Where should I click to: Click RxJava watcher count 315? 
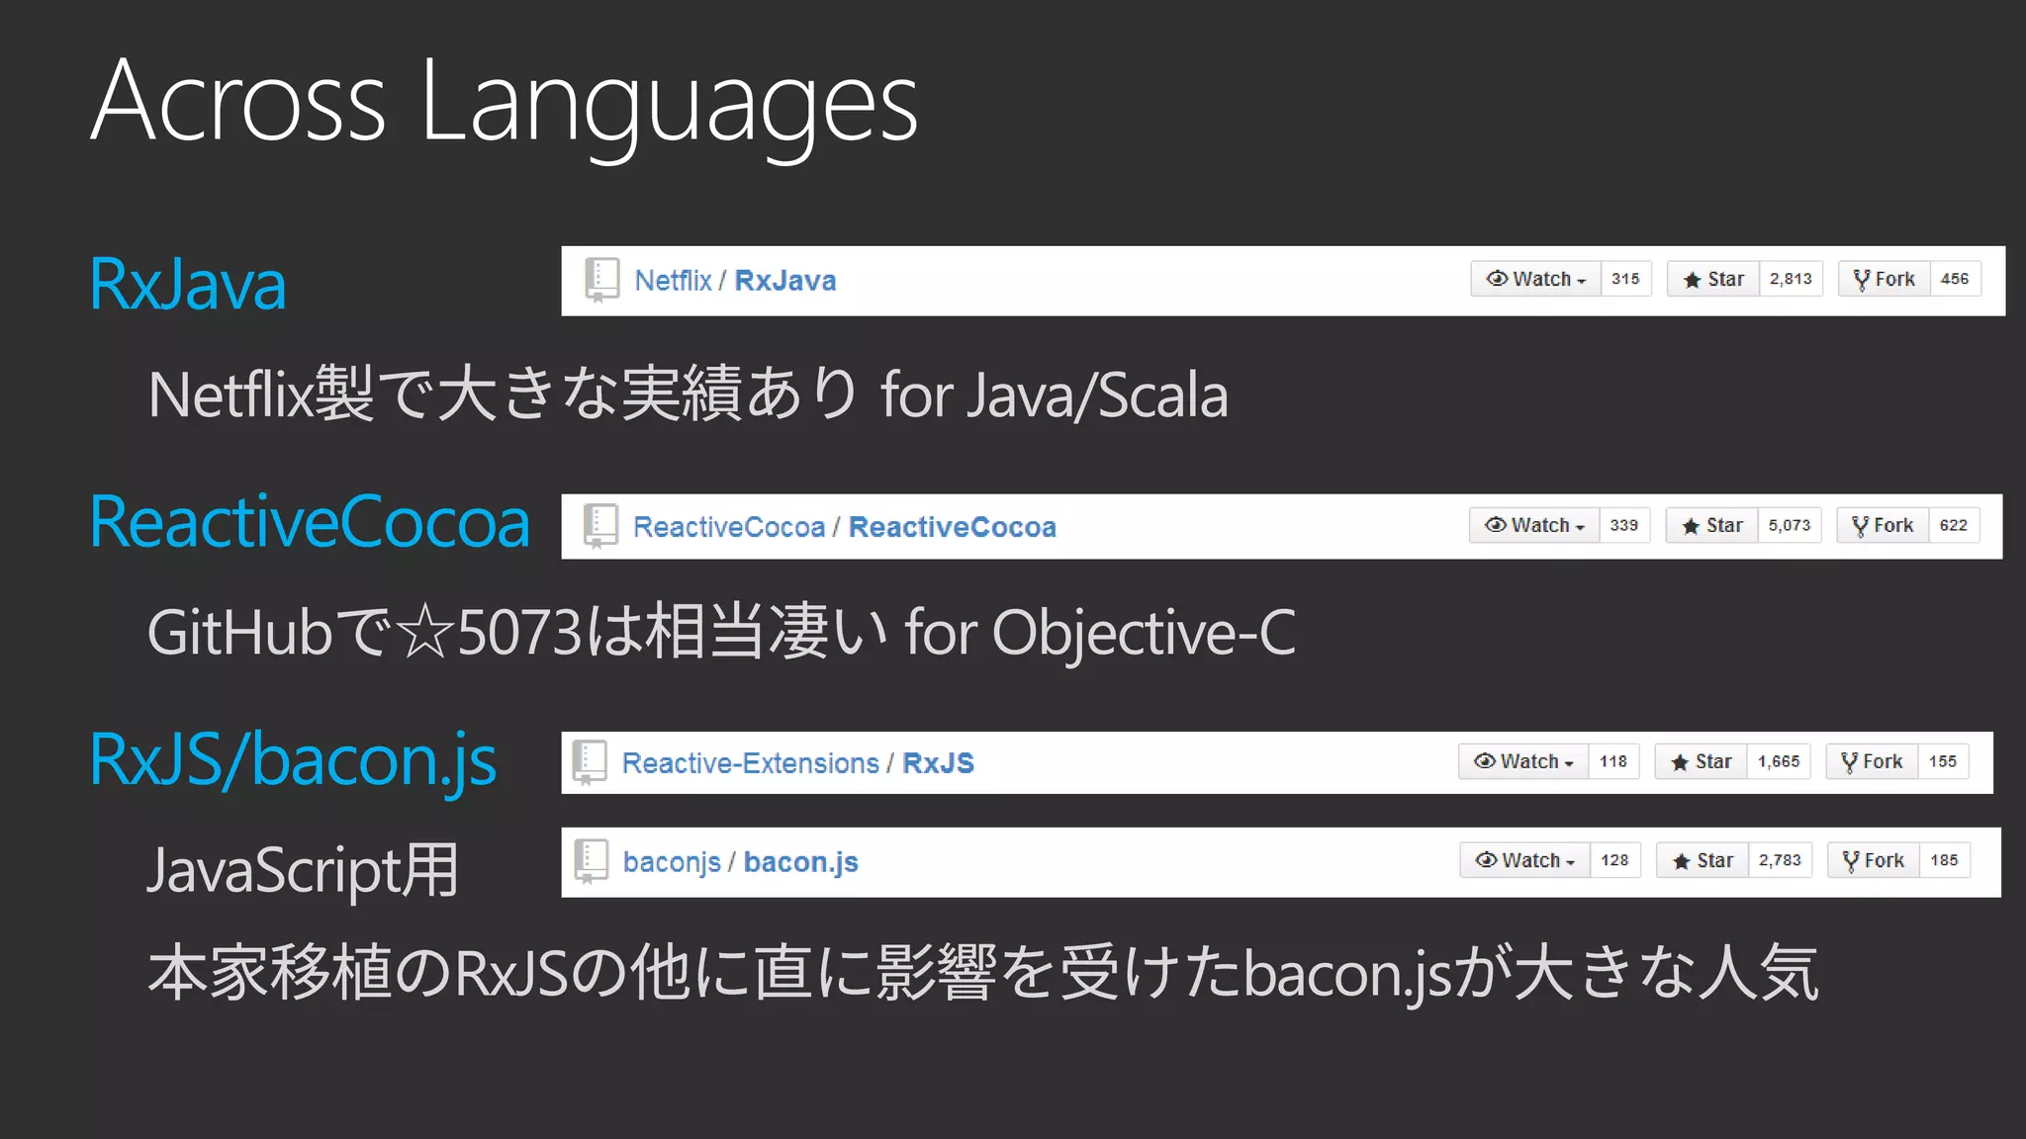coord(1625,279)
